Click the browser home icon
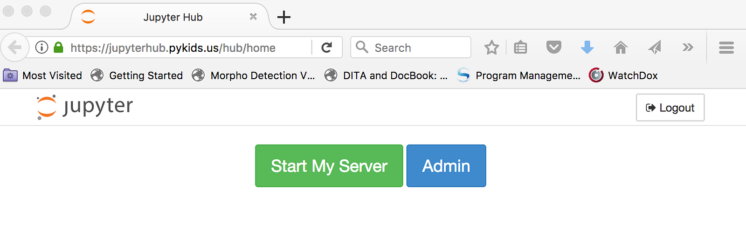 point(621,47)
